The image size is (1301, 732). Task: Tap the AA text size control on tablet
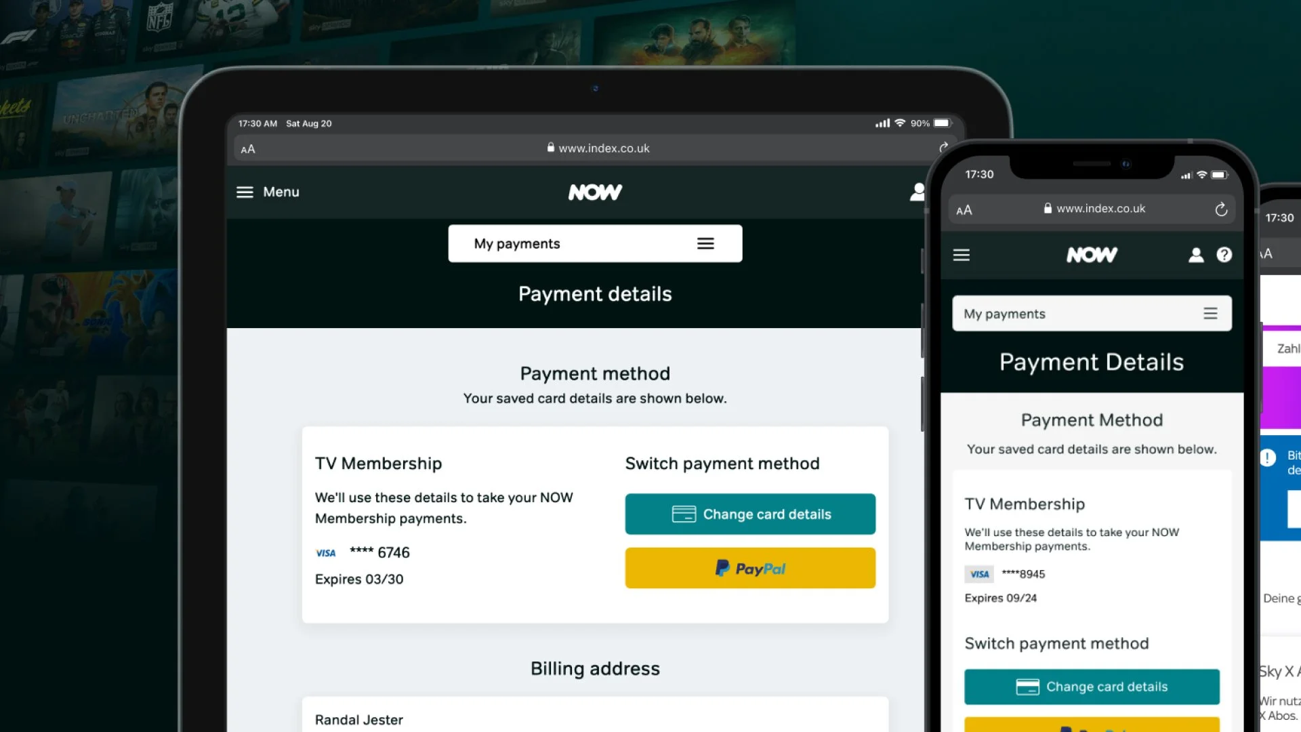[x=248, y=149]
